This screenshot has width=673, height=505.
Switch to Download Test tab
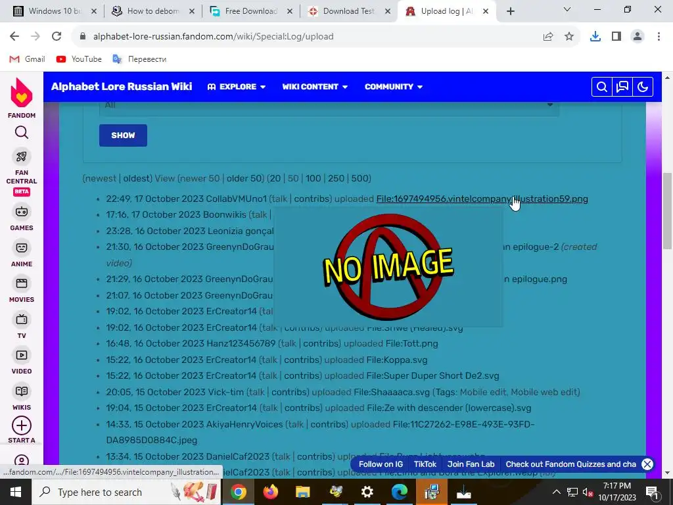349,11
